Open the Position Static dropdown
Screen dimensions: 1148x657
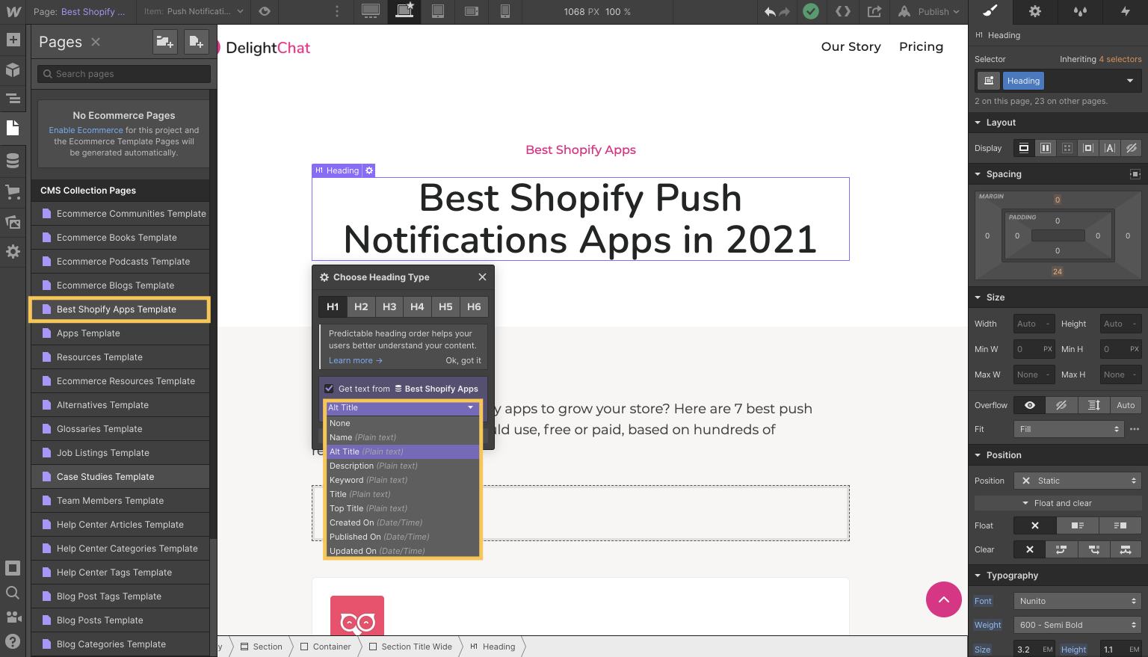[x=1077, y=481]
